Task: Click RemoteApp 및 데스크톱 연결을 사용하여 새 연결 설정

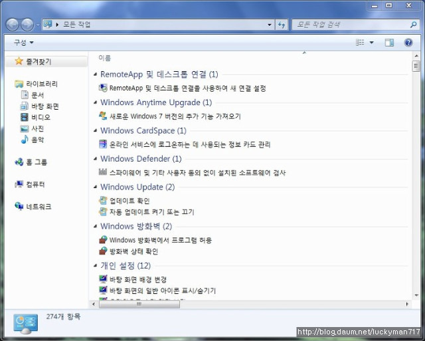Action: coord(187,88)
